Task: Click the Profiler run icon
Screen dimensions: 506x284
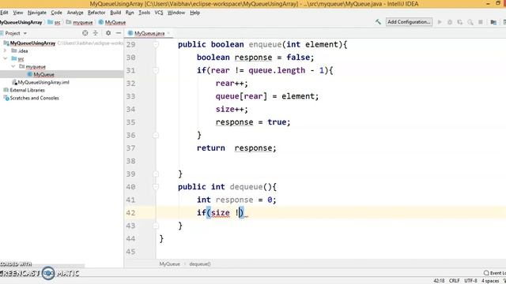Action: click(x=470, y=22)
